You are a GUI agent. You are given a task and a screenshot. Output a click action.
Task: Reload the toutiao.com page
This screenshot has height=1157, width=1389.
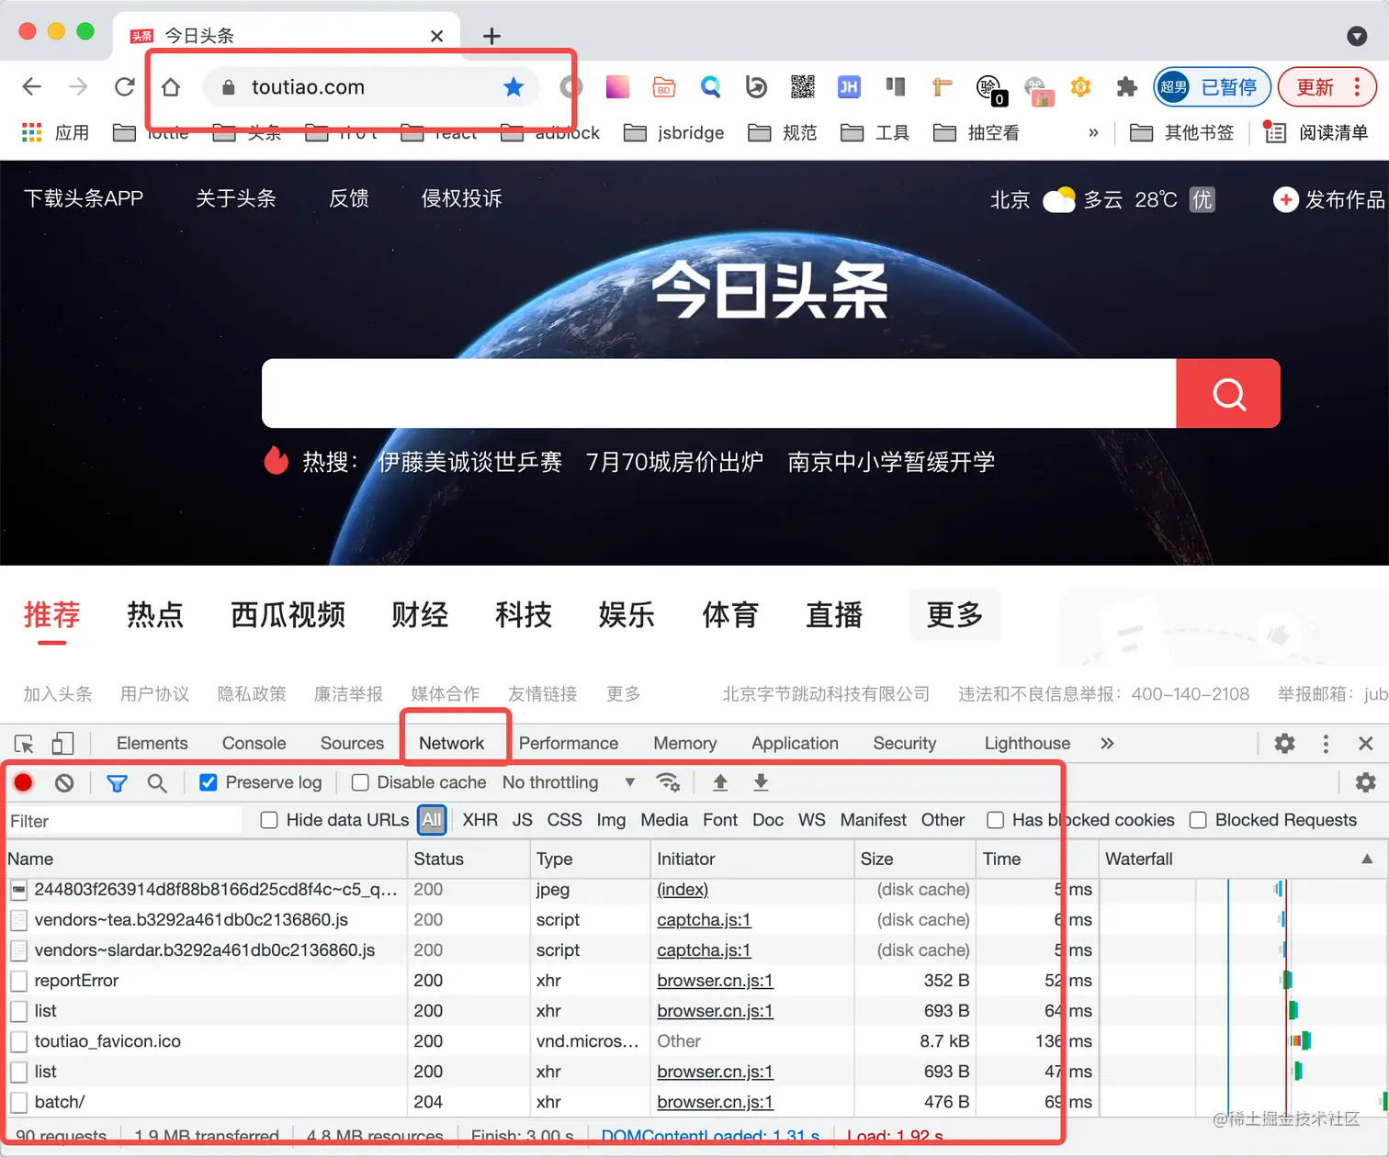pos(125,87)
